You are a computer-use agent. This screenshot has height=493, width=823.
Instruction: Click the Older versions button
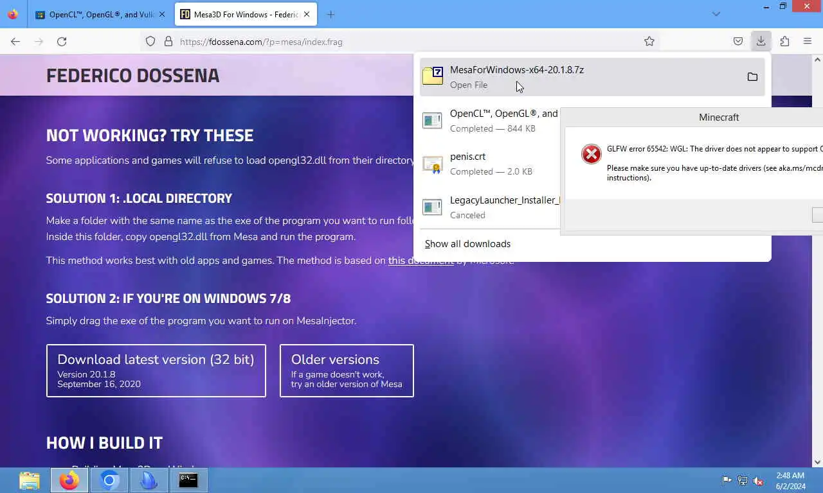pos(347,370)
